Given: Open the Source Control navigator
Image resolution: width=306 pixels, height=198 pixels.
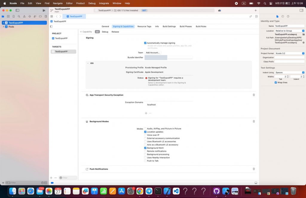Looking at the screenshot, I should pyautogui.click(x=8, y=16).
